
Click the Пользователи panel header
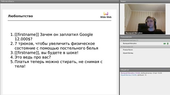tap(145, 37)
